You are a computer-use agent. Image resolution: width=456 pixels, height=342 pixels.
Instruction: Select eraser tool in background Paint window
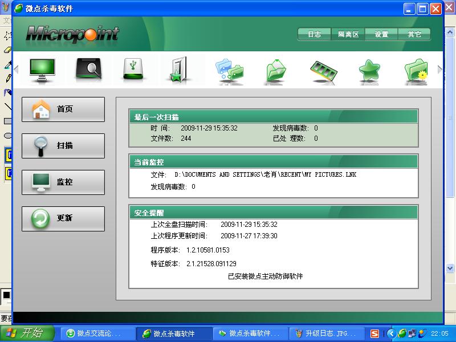coord(7,50)
